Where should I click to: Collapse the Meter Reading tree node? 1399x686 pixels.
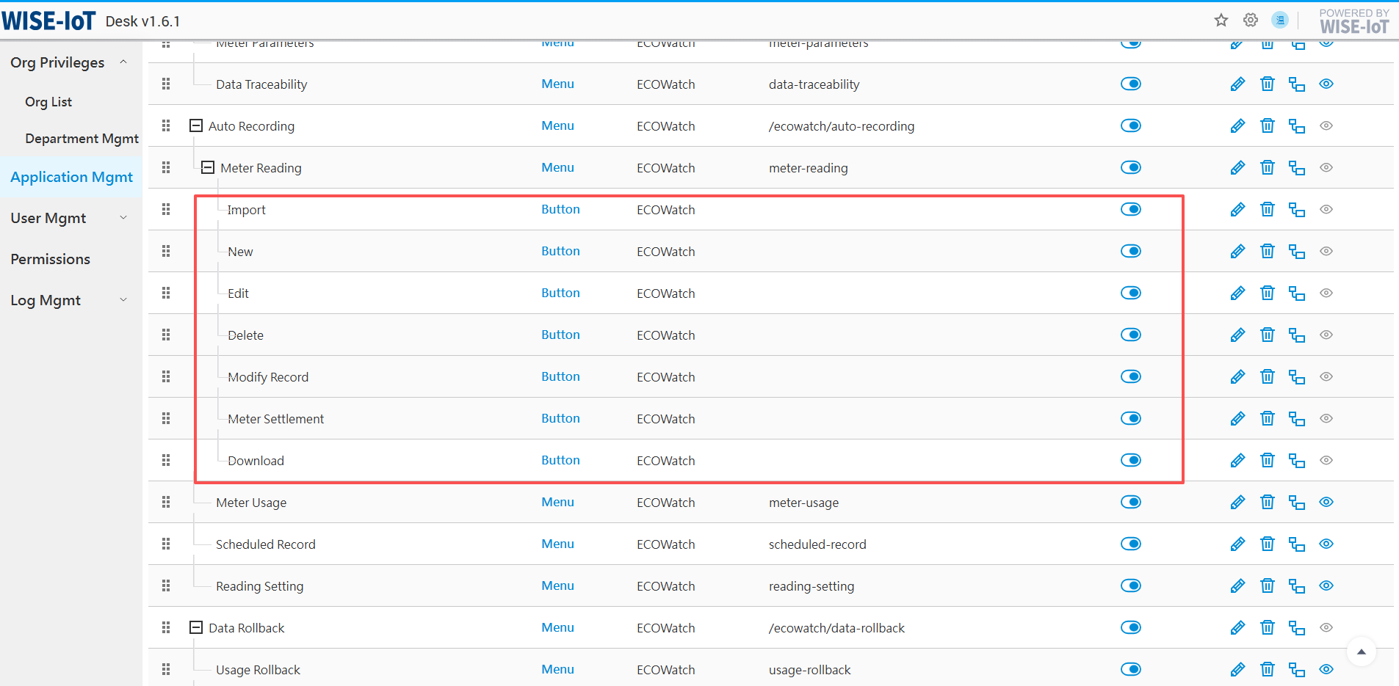pos(208,168)
